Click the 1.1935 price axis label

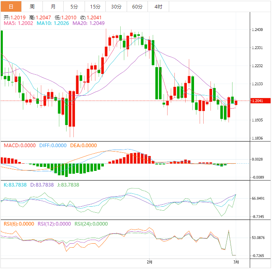(257, 120)
